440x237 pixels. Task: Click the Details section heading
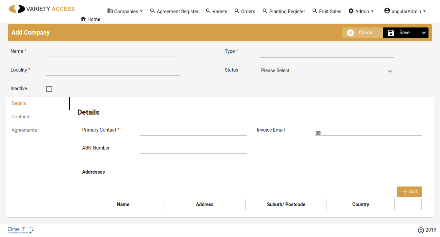tap(88, 112)
